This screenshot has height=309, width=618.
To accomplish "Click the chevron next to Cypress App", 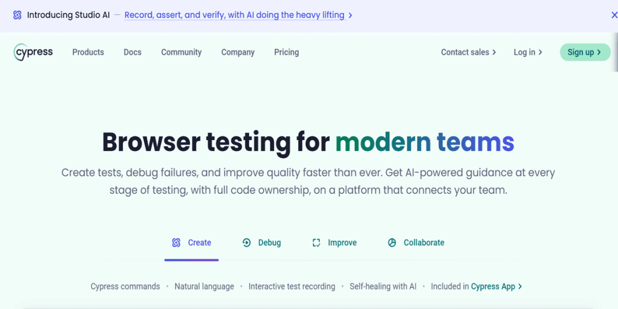I will [x=520, y=287].
